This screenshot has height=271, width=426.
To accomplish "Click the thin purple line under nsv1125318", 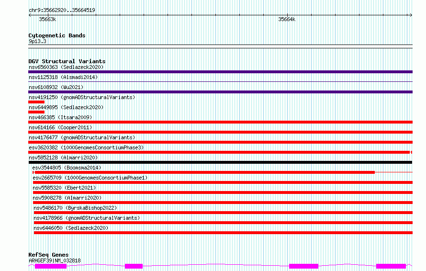I will (220, 82).
